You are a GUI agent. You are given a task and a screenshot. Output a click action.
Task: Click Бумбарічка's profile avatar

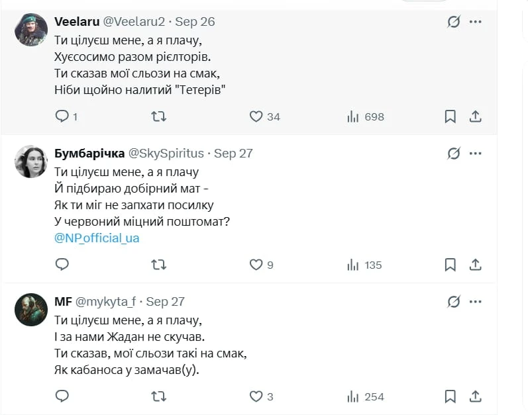pos(31,161)
